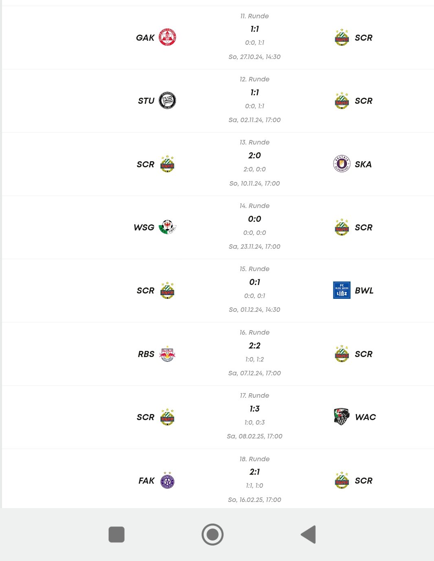Open the 2:0 score of round 13
Image resolution: width=434 pixels, height=561 pixels.
point(254,156)
